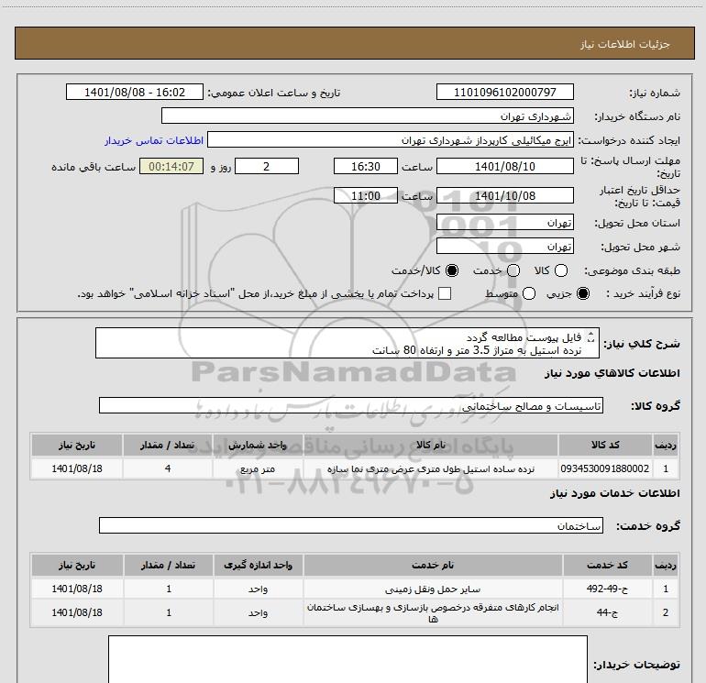Select the کالا/خدمت radio button
This screenshot has width=706, height=683.
click(452, 270)
